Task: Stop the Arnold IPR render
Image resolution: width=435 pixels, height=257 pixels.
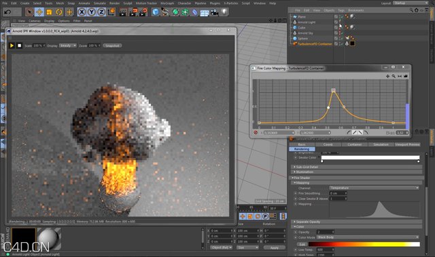Action: [19, 45]
